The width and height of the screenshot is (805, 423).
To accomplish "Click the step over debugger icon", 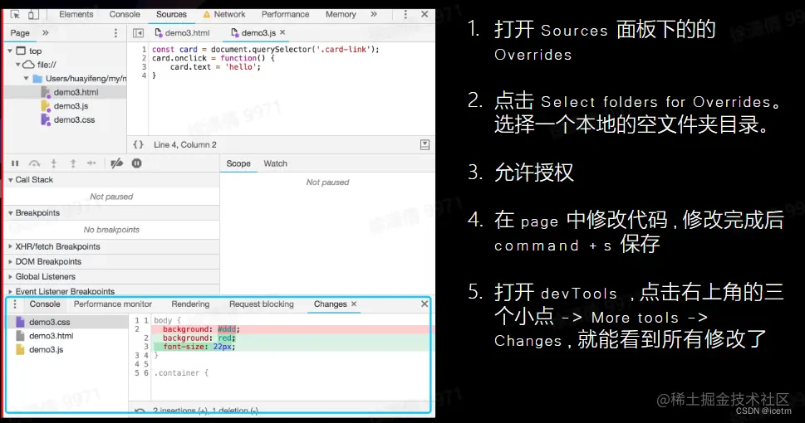I will (34, 163).
